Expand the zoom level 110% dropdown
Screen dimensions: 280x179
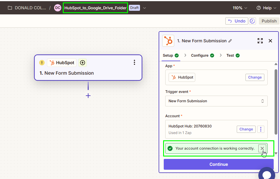(240, 8)
